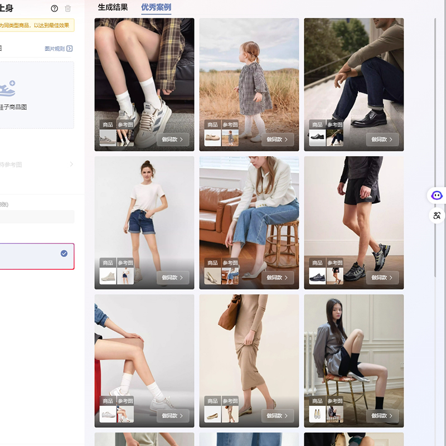
Task: Click 做同款 on the beige dress card
Action: click(278, 416)
